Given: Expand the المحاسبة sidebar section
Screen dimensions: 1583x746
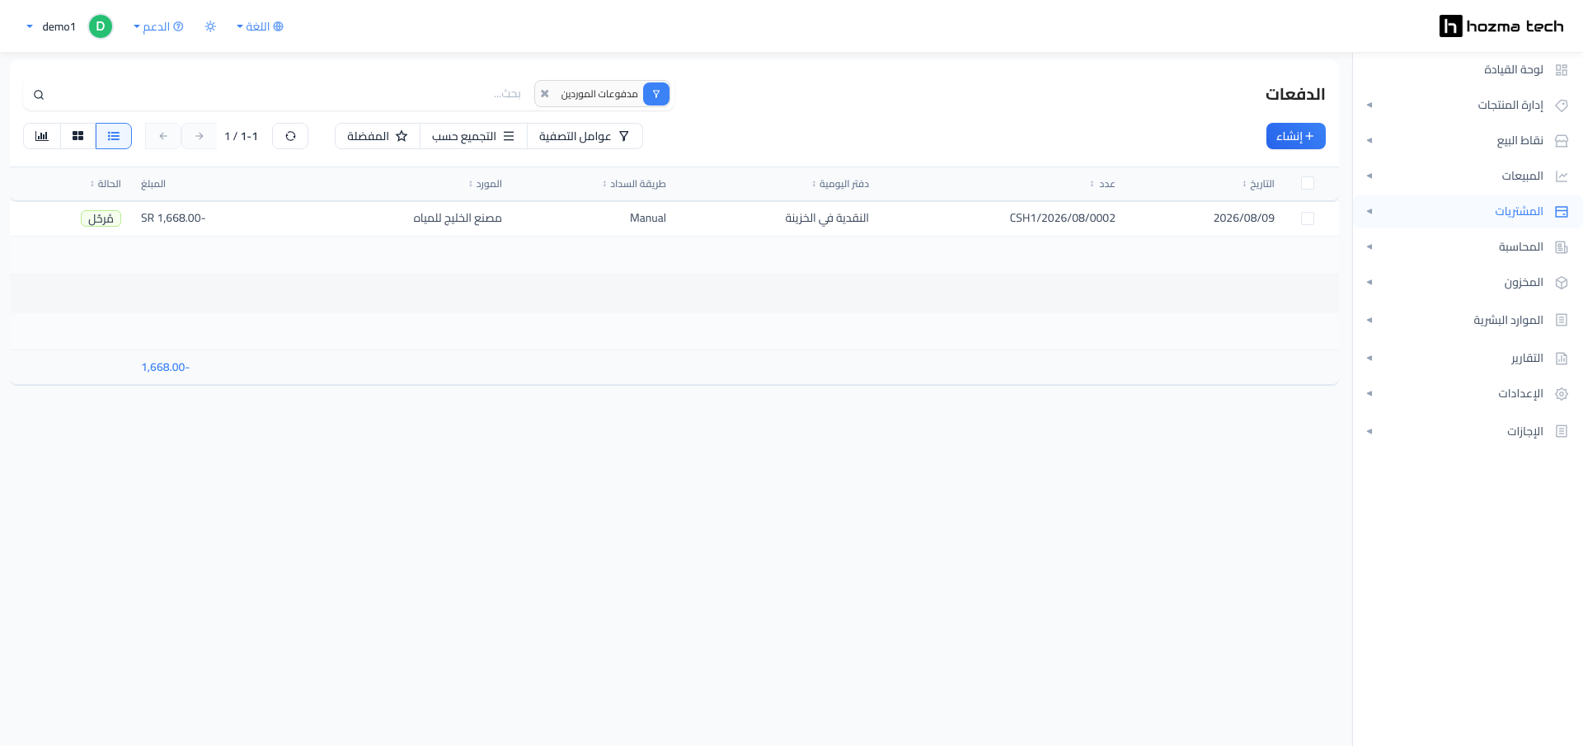Looking at the screenshot, I should coord(1468,246).
